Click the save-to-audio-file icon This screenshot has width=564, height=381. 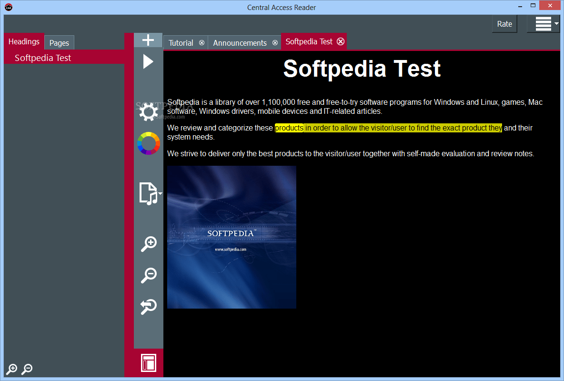pos(148,194)
